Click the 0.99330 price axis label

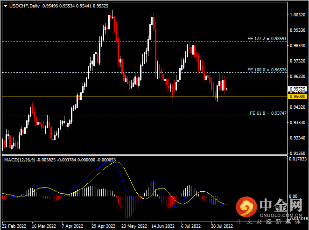pos(297,30)
